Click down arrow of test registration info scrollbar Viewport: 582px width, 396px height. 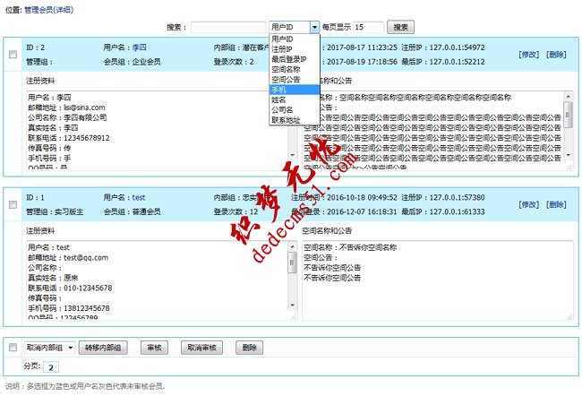tap(293, 305)
